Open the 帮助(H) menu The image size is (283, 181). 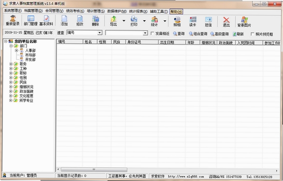coord(176,12)
